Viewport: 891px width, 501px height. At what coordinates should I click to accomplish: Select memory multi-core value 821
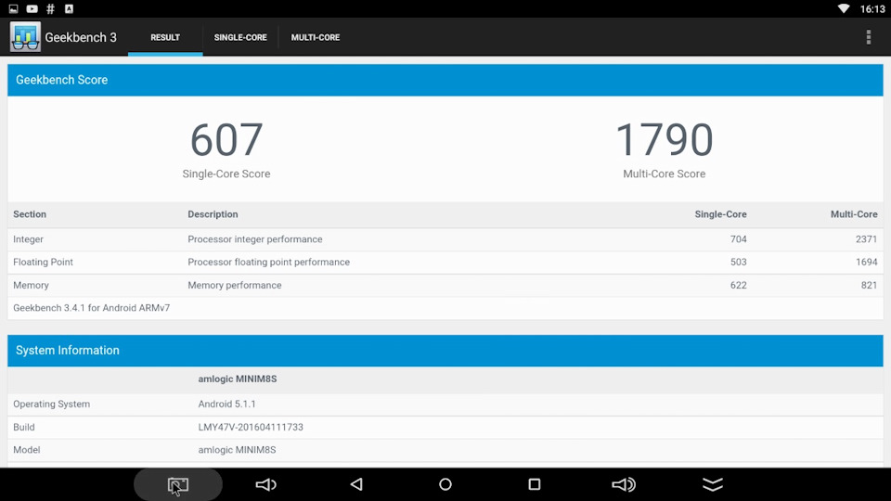click(869, 285)
